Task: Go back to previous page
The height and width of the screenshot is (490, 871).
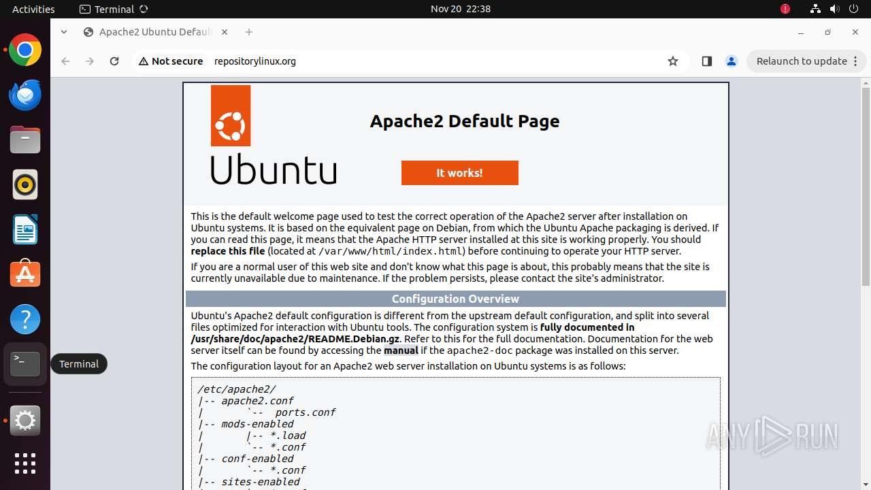Action: [65, 61]
